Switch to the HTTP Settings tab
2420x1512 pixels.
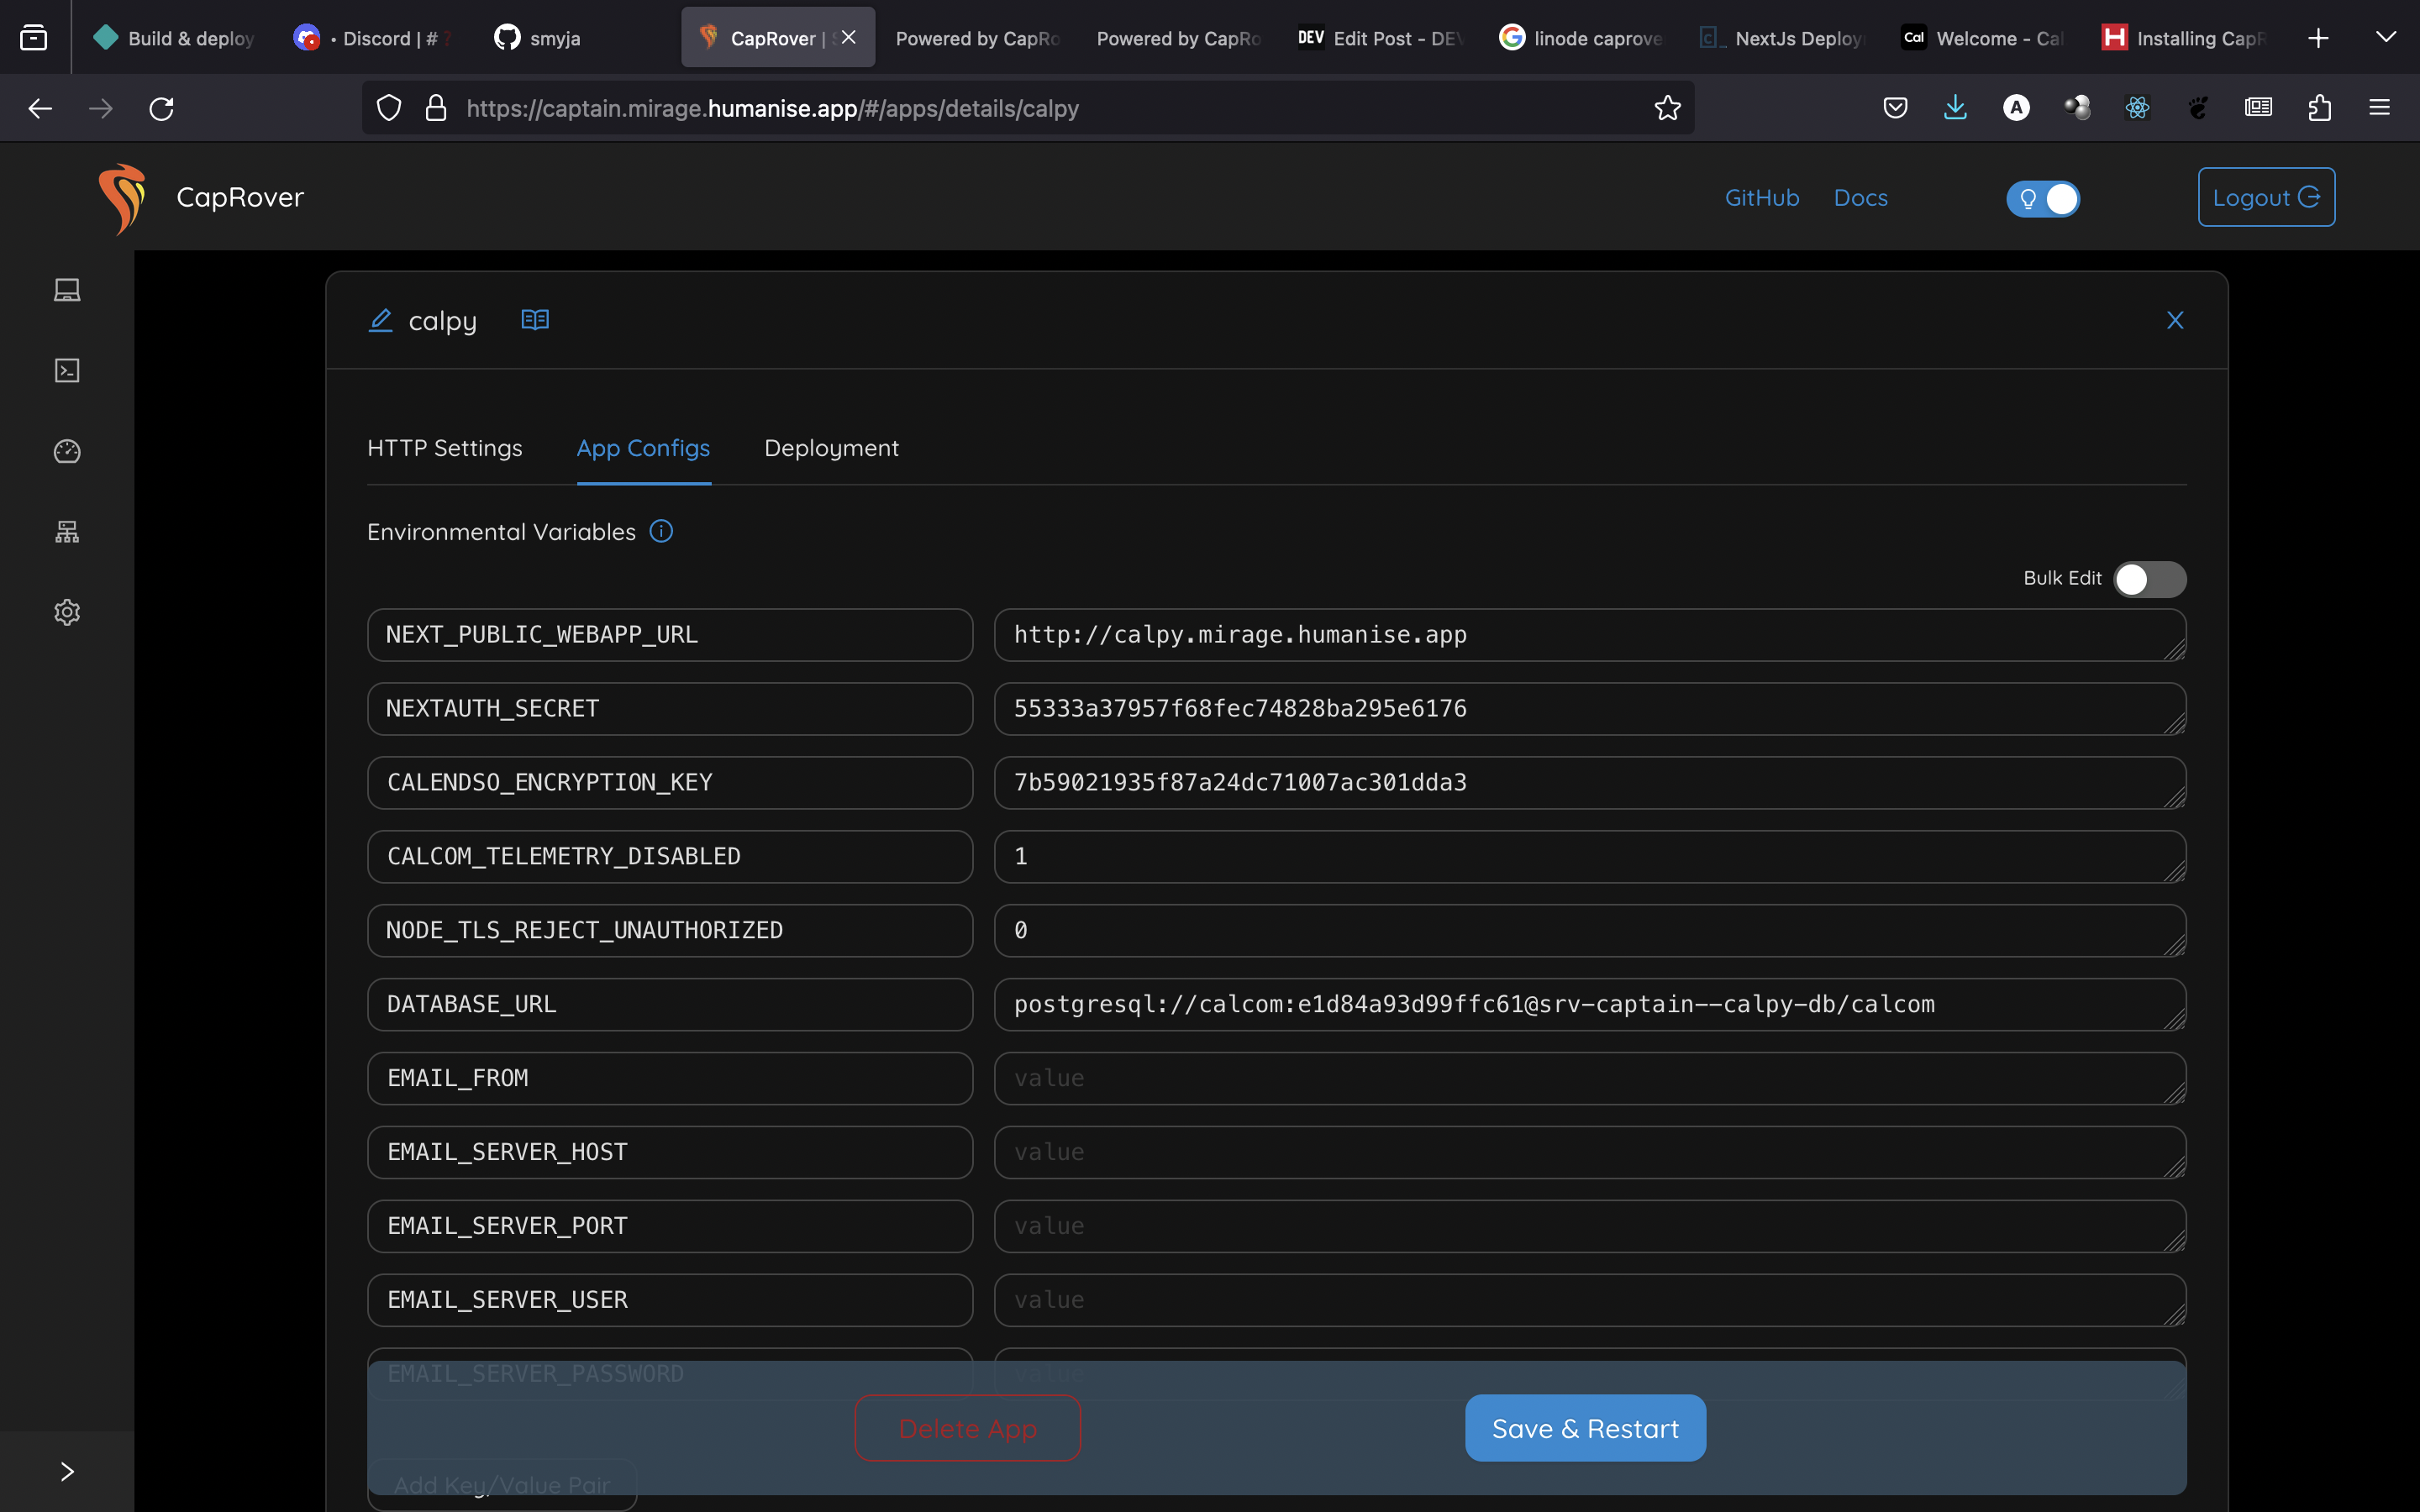[444, 448]
